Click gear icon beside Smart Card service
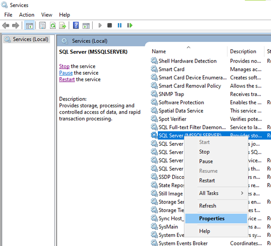271x246 pixels. (154, 69)
